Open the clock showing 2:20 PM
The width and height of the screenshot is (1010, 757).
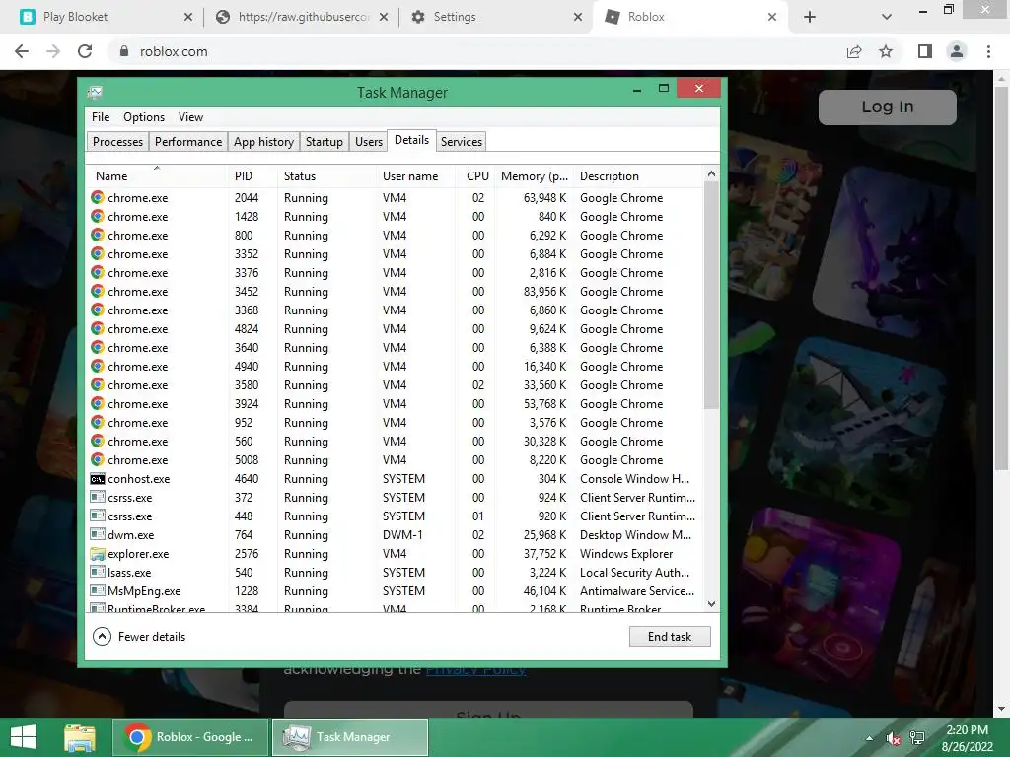967,738
